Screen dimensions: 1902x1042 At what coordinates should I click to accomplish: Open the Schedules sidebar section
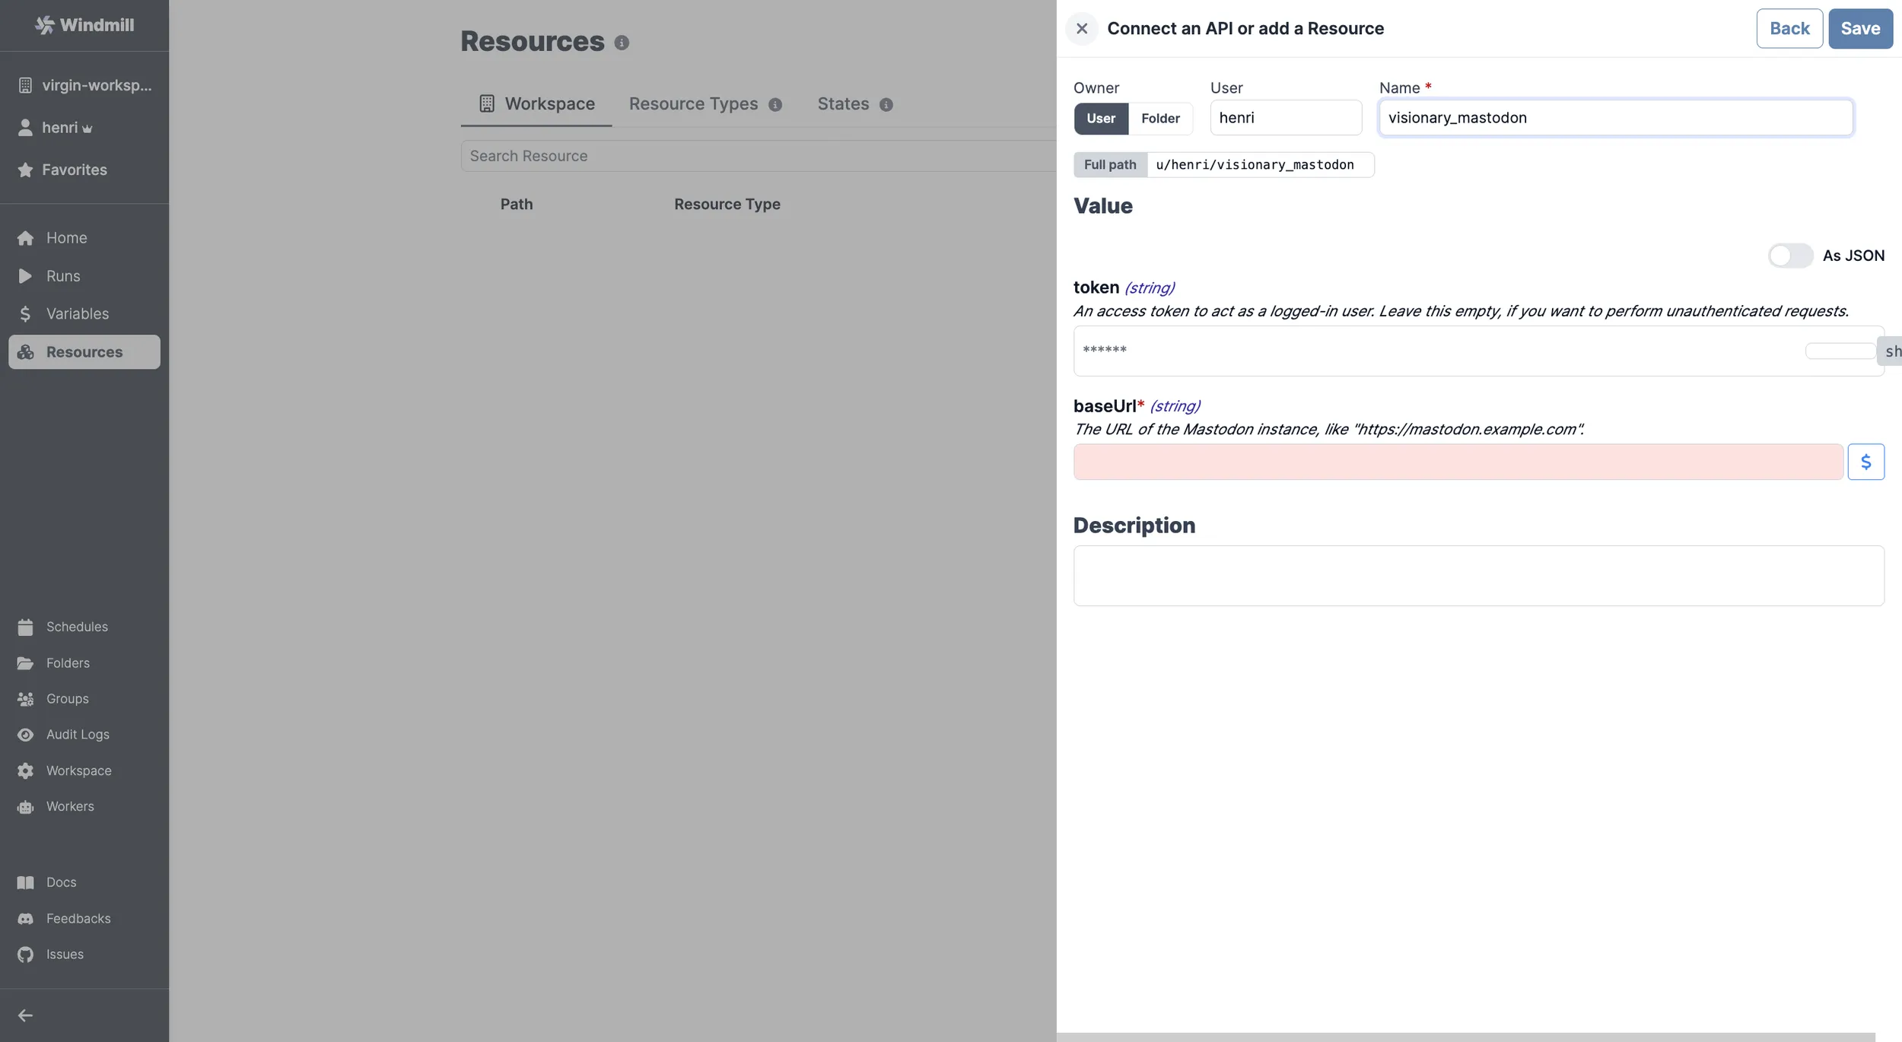[x=77, y=626]
